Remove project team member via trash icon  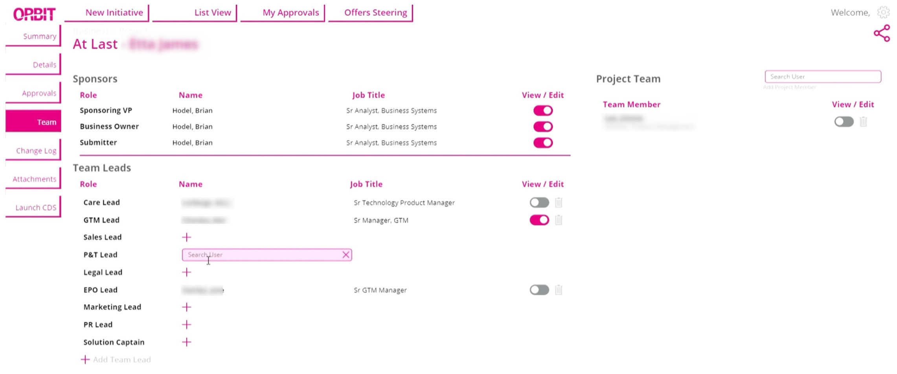pos(863,122)
